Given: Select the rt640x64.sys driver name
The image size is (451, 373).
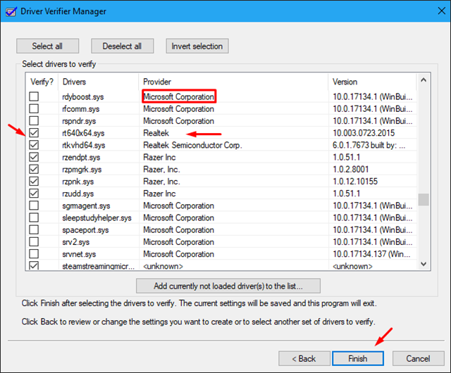Looking at the screenshot, I should coord(83,133).
